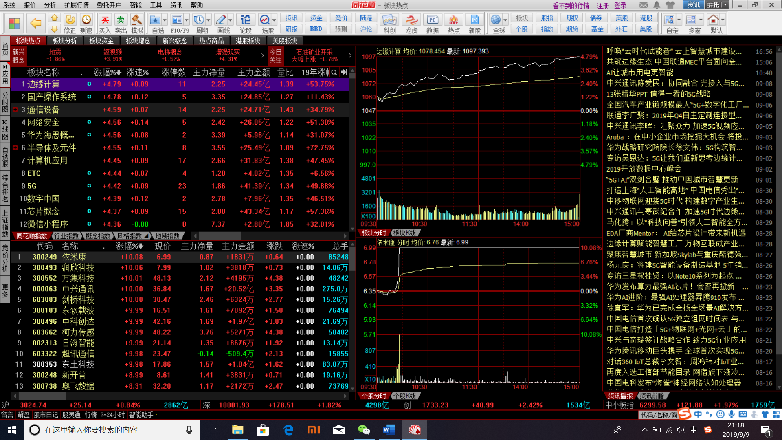
Task: Click the magnifier icon in sector table header
Action: 334,73
